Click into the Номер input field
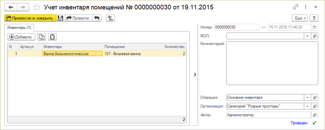Screen dimensions: 325x130 [237, 27]
